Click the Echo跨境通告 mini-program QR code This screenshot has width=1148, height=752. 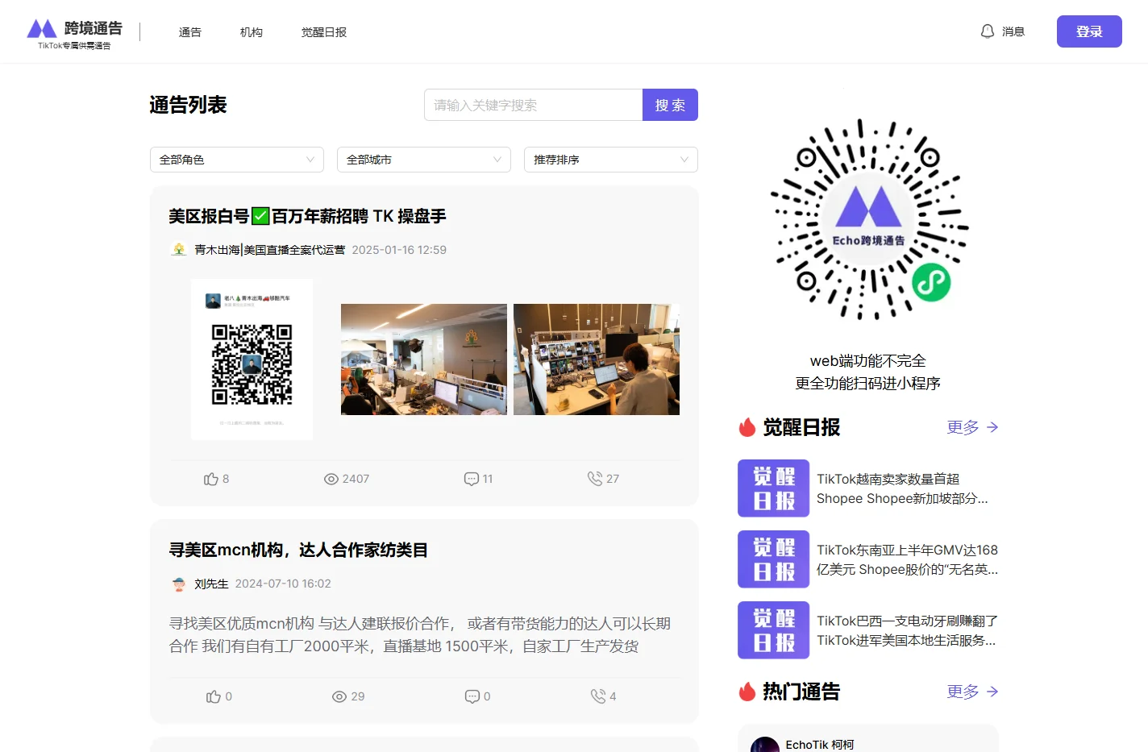868,219
